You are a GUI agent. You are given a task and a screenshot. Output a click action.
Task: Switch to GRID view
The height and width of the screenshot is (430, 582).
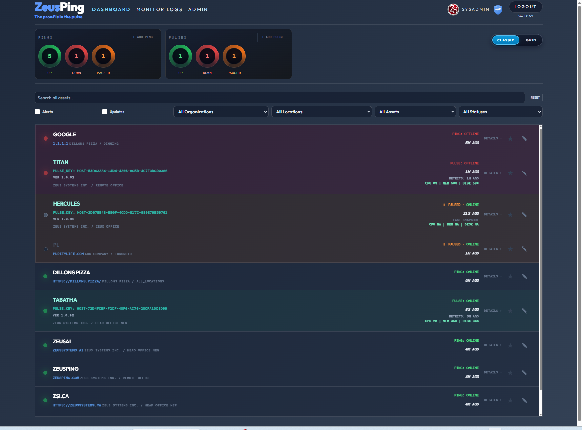(x=531, y=40)
